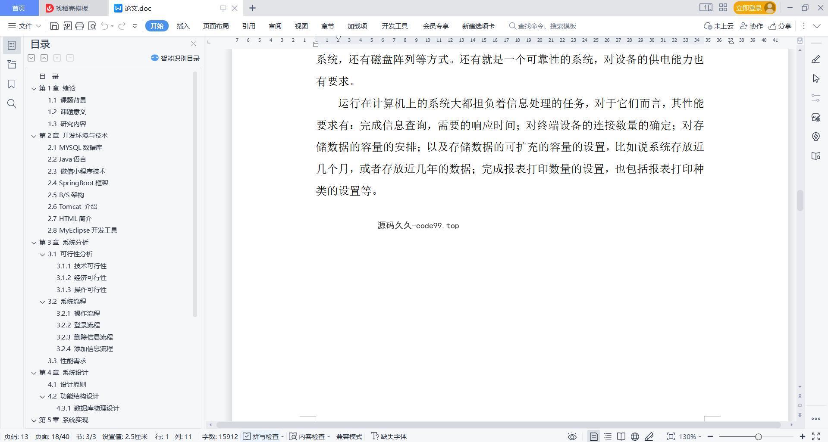Switch to 找稻壳模板 tab

coord(72,8)
